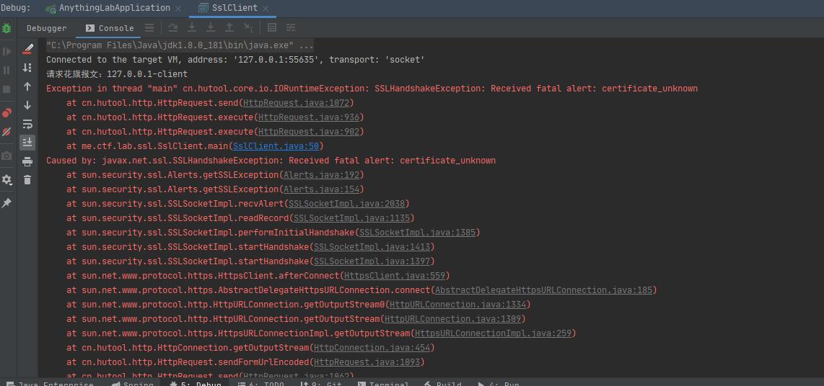Image resolution: width=824 pixels, height=386 pixels.
Task: Open Alerts.java:154 link
Action: click(321, 189)
